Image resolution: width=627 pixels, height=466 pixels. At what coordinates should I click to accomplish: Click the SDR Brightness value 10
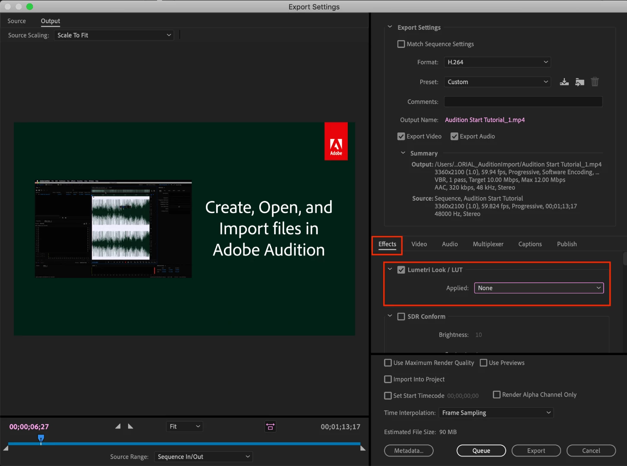point(479,335)
